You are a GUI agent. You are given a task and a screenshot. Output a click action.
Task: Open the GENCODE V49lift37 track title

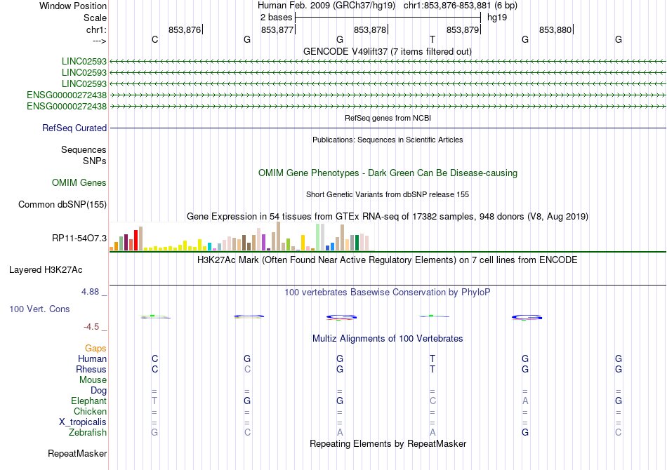388,51
